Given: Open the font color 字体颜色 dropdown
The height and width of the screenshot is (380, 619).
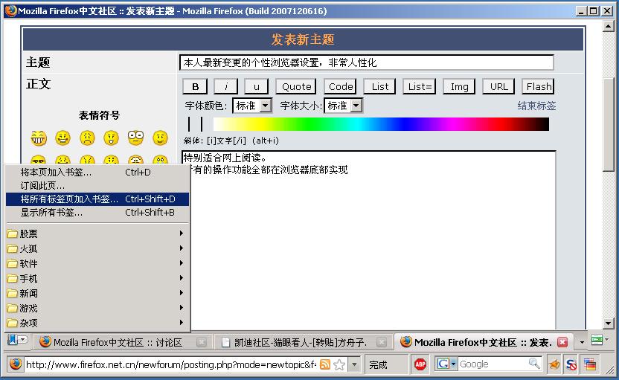Looking at the screenshot, I should pos(252,106).
